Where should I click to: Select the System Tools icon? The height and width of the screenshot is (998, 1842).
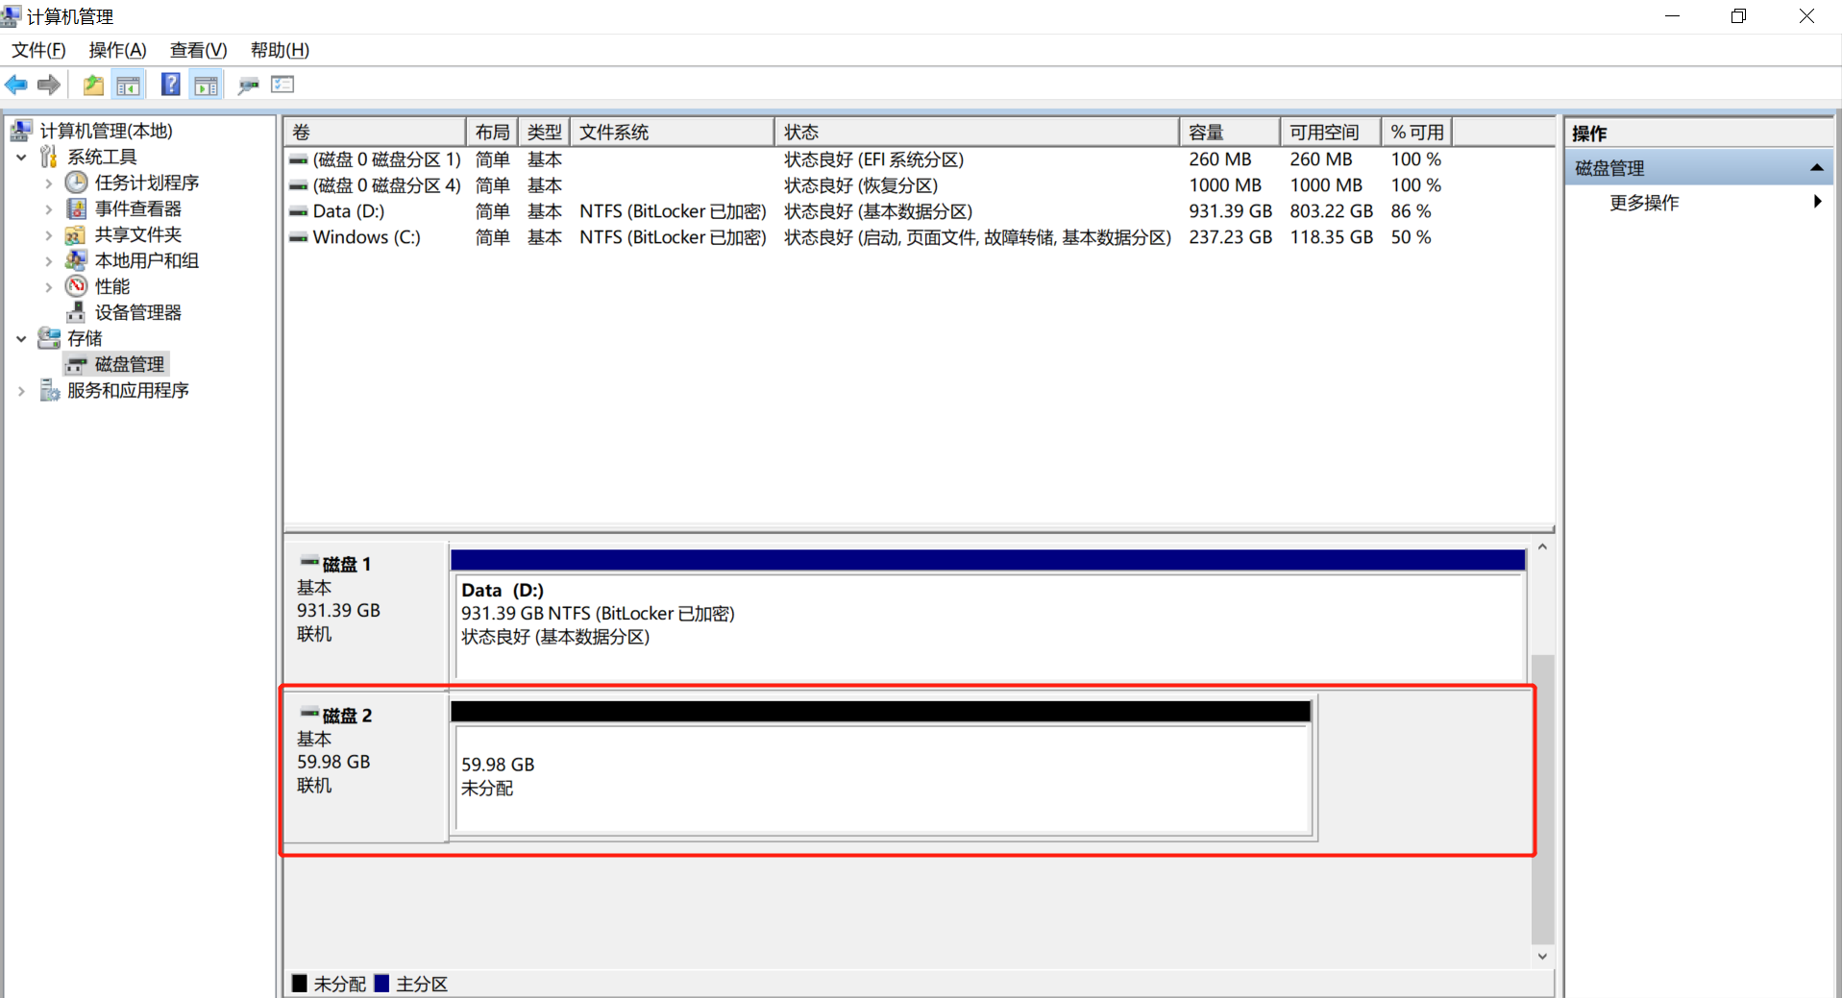pyautogui.click(x=48, y=157)
